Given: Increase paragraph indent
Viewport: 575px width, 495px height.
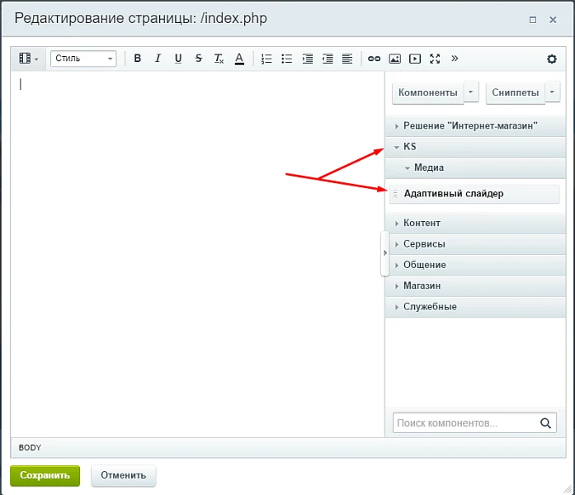Looking at the screenshot, I should pos(308,59).
